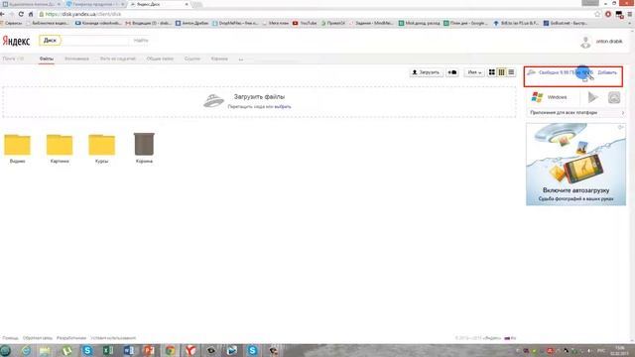Screen dimensions: 635x357
Task: Switch to list view
Action: coord(511,72)
